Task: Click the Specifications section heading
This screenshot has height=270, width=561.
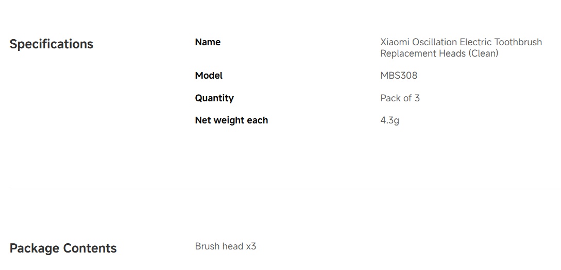Action: [51, 44]
